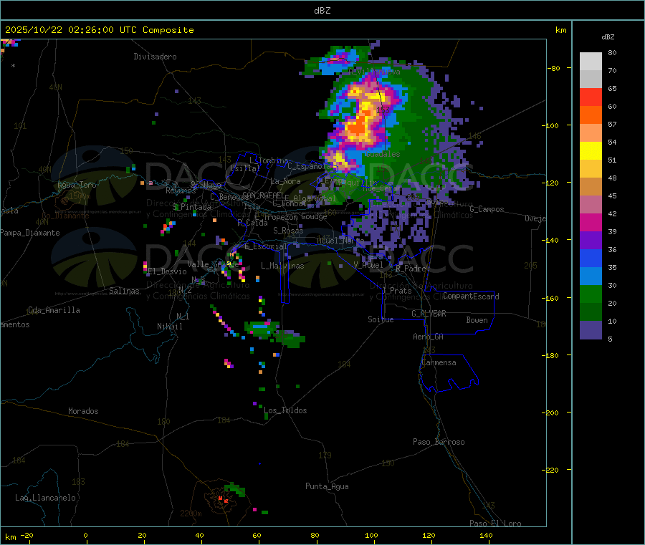Select the light gray 80 dBZ legend swatch
This screenshot has height=545, width=645.
click(x=591, y=62)
